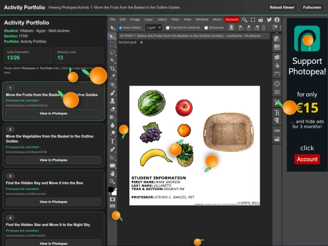Click the download export icon in options bar

[231, 27]
